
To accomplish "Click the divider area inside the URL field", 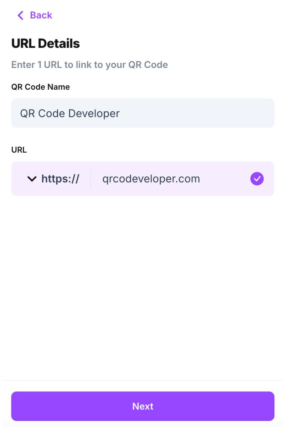I will coord(90,179).
